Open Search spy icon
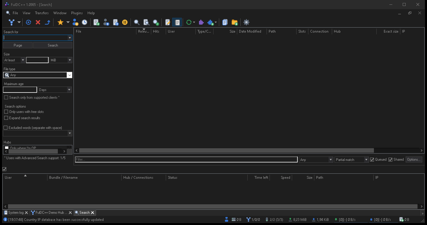 [x=156, y=22]
